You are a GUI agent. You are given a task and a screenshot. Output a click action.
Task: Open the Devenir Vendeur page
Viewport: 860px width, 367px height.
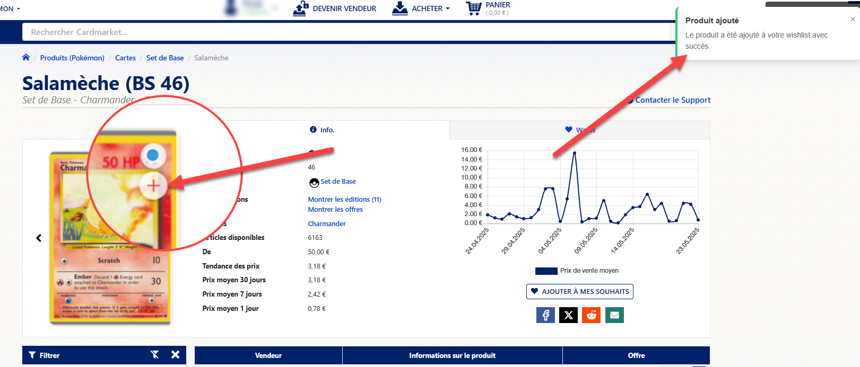[335, 8]
